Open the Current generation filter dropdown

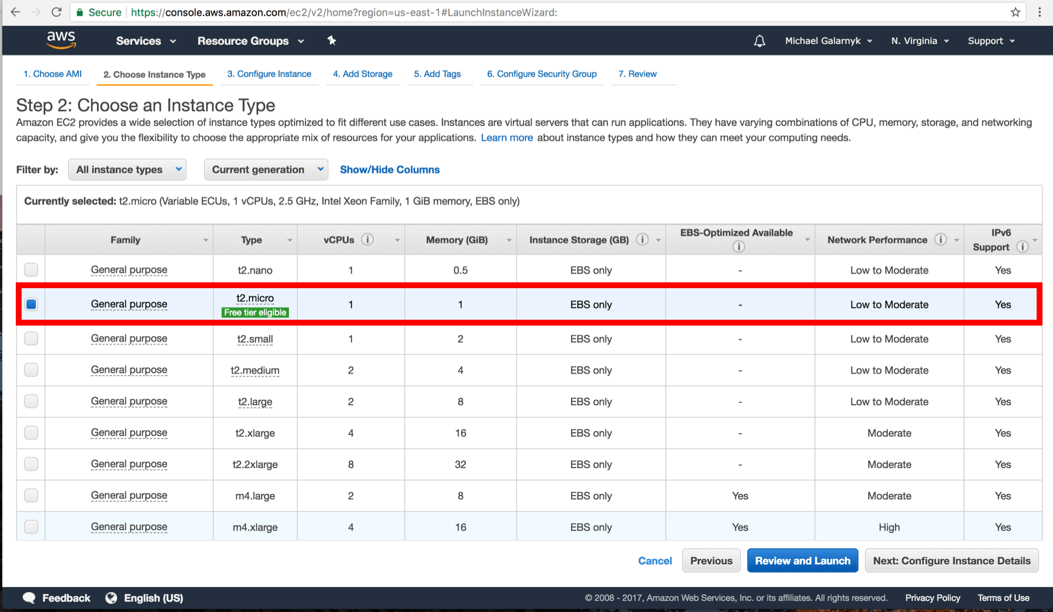pos(266,170)
